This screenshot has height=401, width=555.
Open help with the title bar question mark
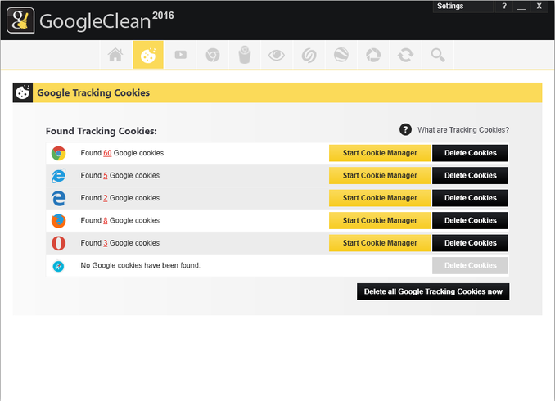coord(504,6)
